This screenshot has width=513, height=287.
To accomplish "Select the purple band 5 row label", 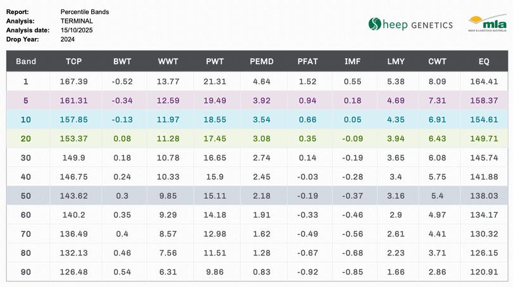I will pyautogui.click(x=26, y=101).
